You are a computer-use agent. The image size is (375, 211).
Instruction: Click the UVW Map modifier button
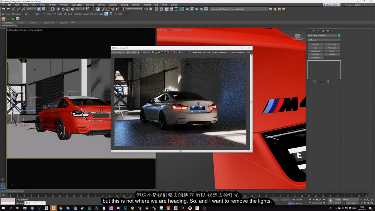(x=315, y=54)
